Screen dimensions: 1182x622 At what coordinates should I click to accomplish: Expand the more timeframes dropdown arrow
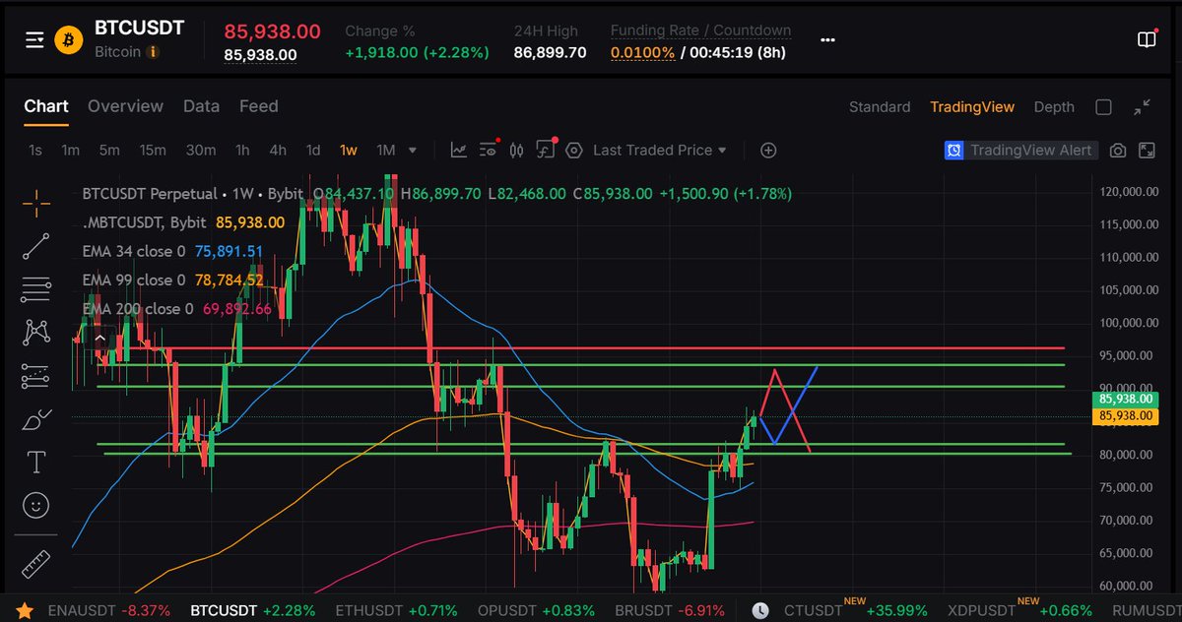[x=413, y=151]
